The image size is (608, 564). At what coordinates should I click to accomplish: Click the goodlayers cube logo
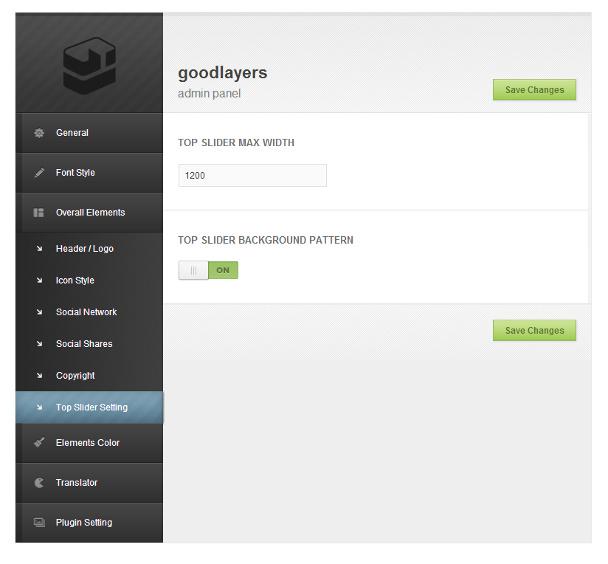(89, 66)
